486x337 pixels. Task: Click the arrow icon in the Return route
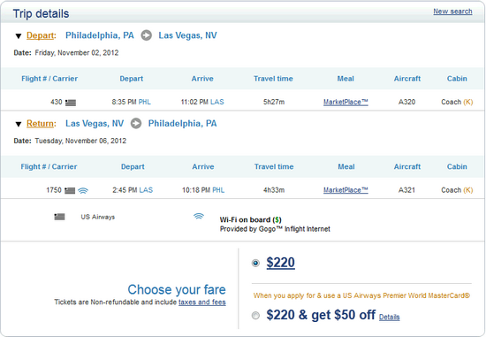point(136,124)
